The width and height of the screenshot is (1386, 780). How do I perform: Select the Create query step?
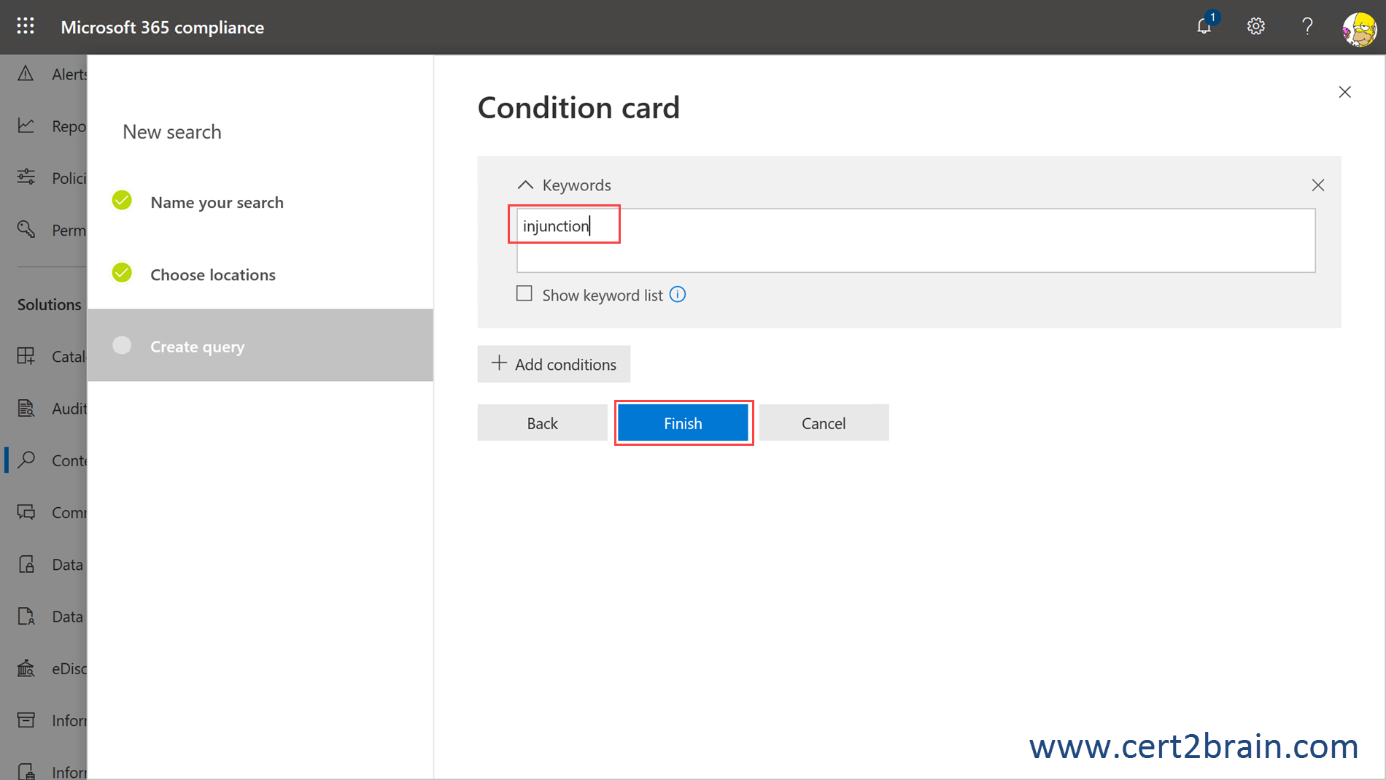point(197,346)
